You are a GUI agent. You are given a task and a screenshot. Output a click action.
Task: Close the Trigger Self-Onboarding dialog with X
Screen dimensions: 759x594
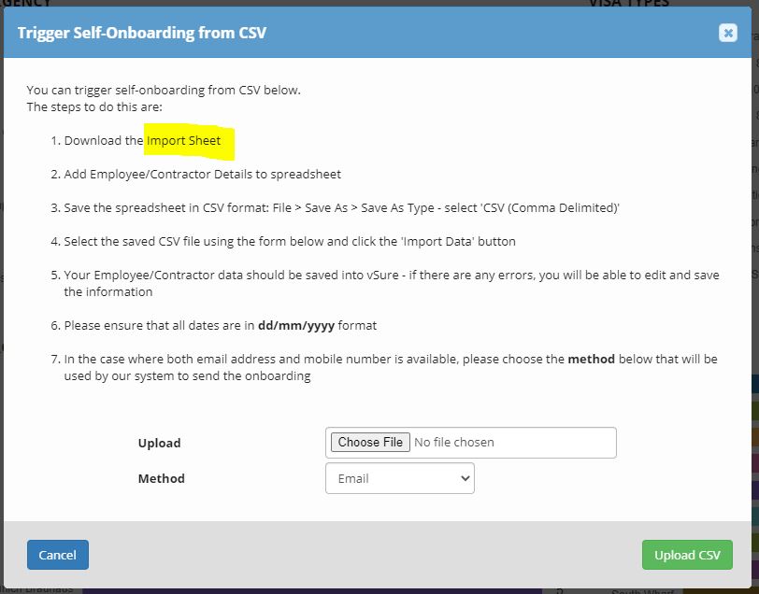(x=727, y=33)
